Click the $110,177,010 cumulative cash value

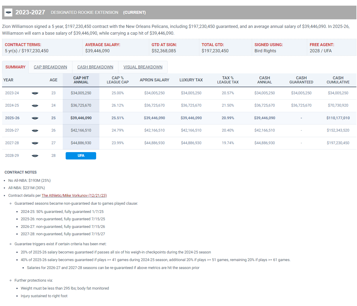[338, 118]
